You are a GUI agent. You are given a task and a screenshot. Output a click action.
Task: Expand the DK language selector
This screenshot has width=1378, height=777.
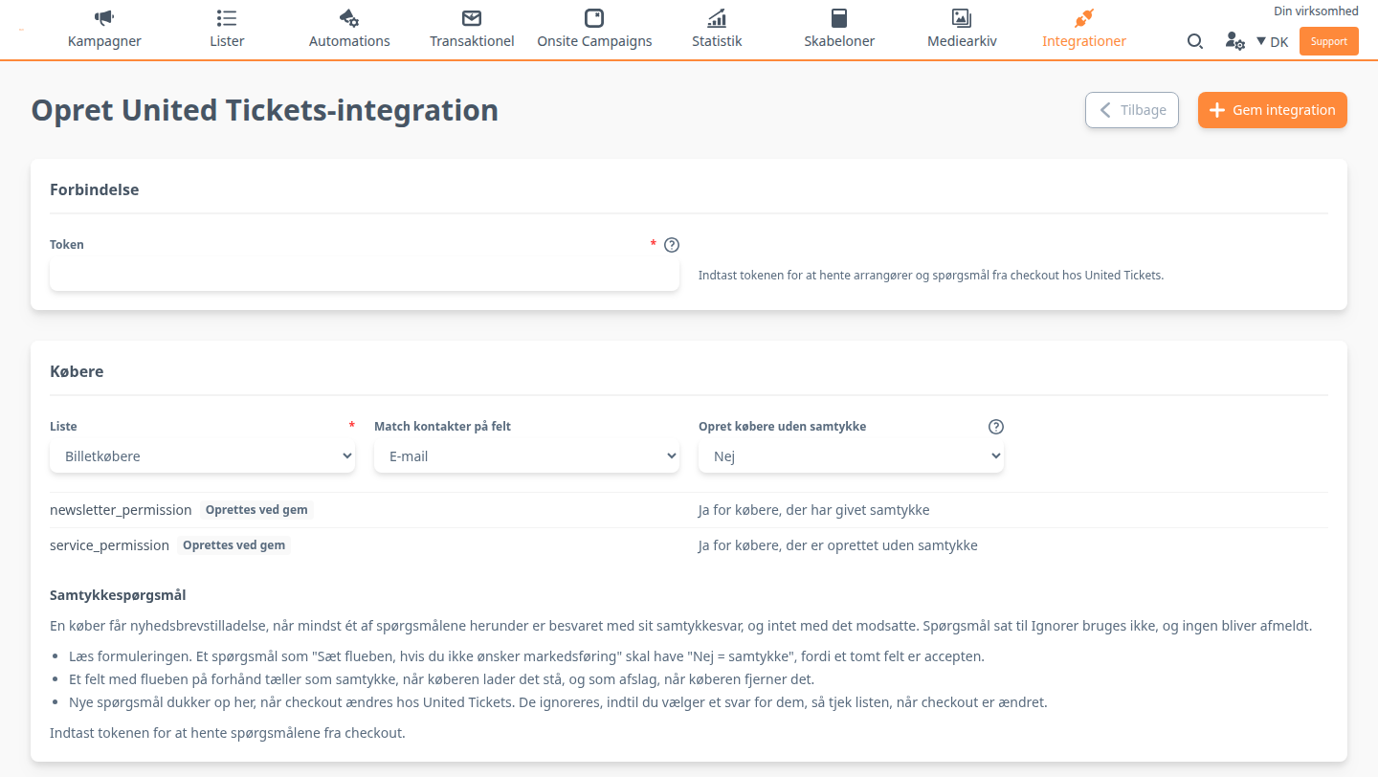[1272, 41]
